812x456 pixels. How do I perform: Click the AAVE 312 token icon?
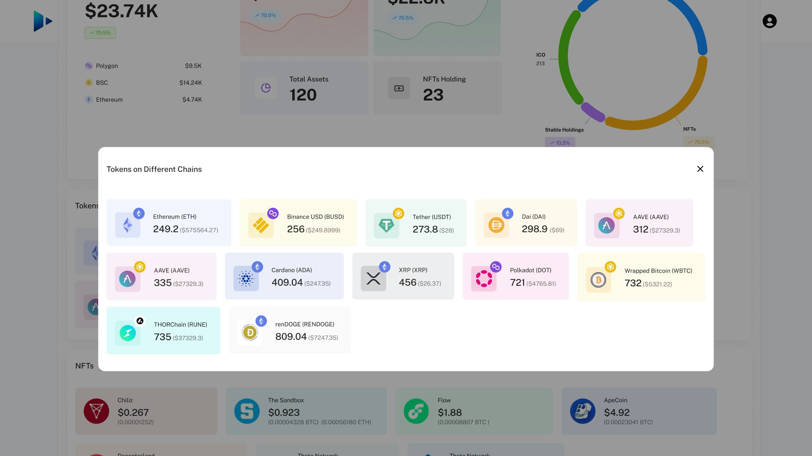(x=607, y=225)
